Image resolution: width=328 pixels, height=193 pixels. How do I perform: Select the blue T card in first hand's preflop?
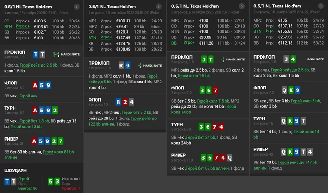pos(36,55)
